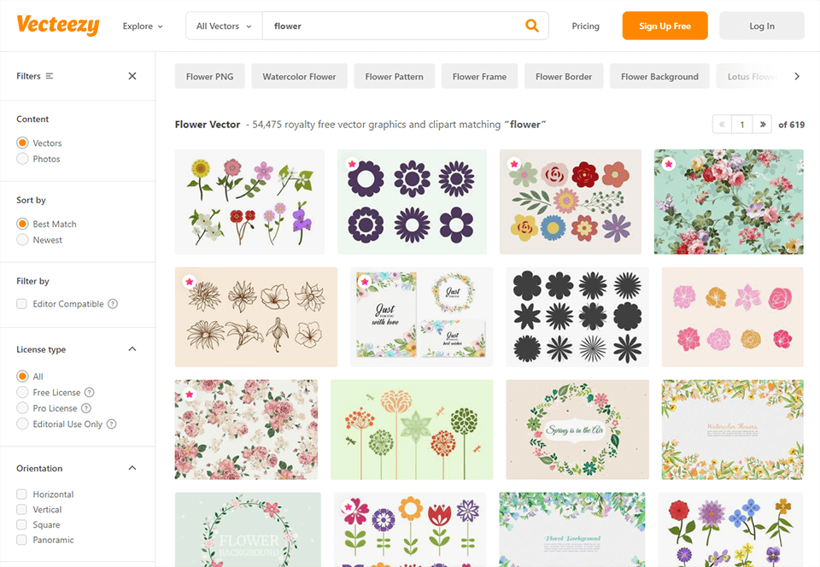Viewport: 820px width, 567px height.
Task: Click the Free License info icon
Action: click(x=90, y=393)
